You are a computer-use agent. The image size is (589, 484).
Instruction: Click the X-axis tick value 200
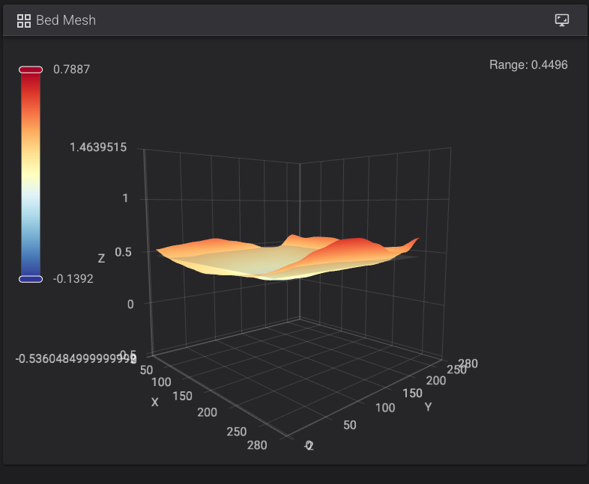(207, 412)
